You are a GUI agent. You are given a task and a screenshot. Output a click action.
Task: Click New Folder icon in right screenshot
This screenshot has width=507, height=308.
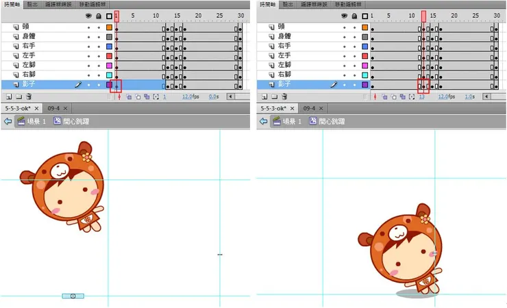(x=275, y=97)
